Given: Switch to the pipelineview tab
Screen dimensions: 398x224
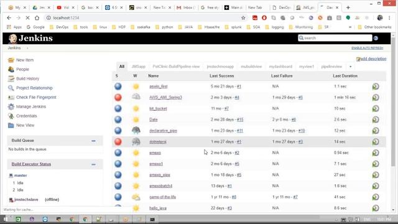Looking at the screenshot, I should 331,67.
